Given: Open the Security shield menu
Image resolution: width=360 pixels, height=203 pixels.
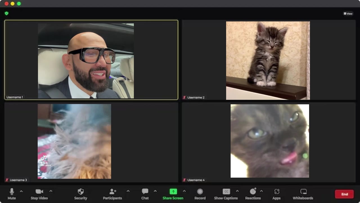Looking at the screenshot, I should 81,194.
